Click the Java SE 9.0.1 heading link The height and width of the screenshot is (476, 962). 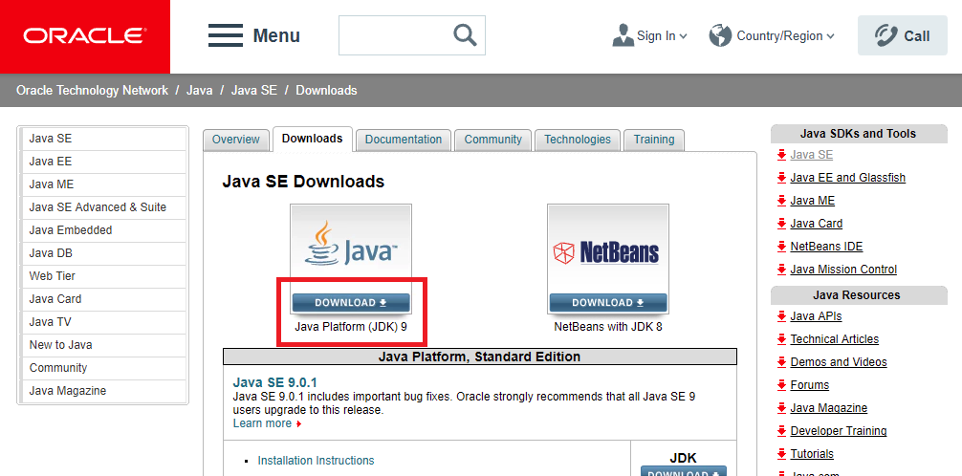[x=274, y=382]
